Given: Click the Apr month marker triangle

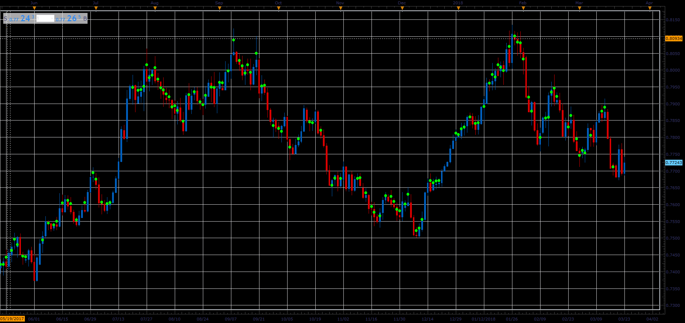Looking at the screenshot, I should [x=650, y=9].
